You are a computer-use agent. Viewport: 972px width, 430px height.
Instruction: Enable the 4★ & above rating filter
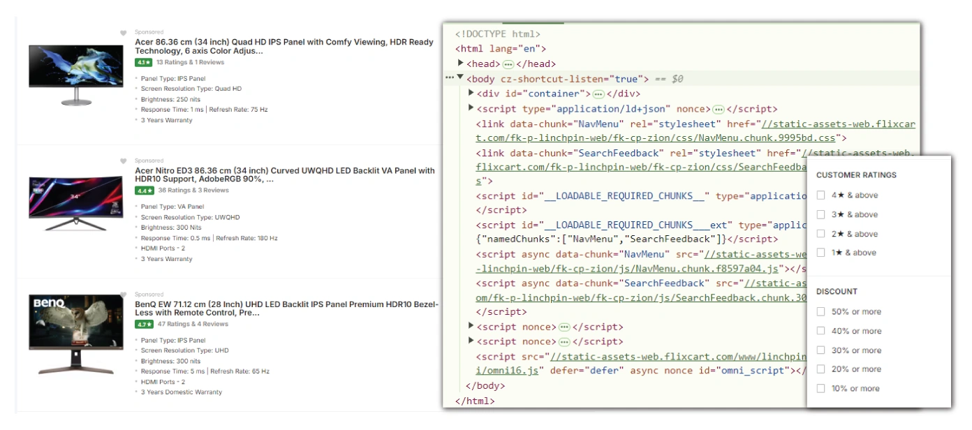tap(821, 195)
